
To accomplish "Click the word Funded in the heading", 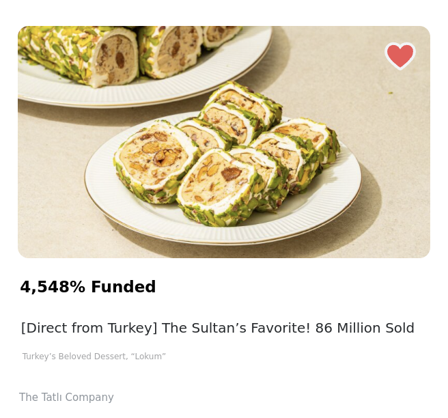I will (x=123, y=288).
